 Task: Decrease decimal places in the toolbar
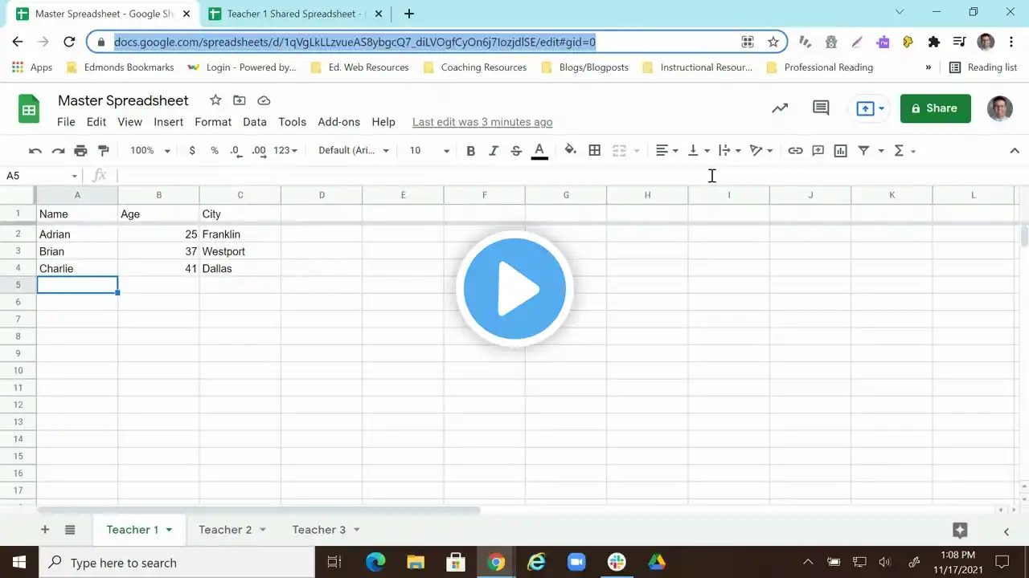236,151
